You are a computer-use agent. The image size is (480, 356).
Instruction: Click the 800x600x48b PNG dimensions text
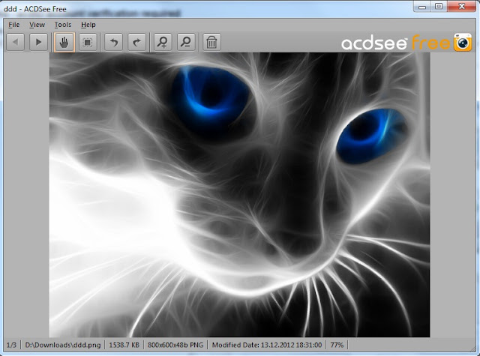click(175, 345)
